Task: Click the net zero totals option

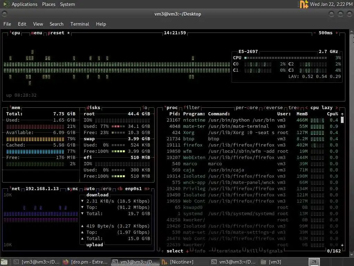Action: point(106,189)
